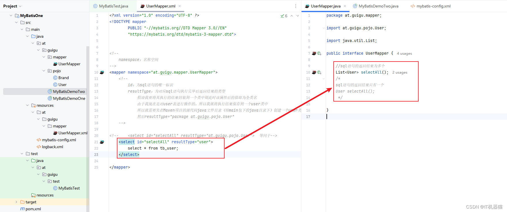Fold the block comment on line 11 in Java

coord(324,79)
